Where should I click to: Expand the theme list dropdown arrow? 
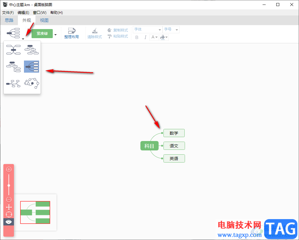point(55,35)
